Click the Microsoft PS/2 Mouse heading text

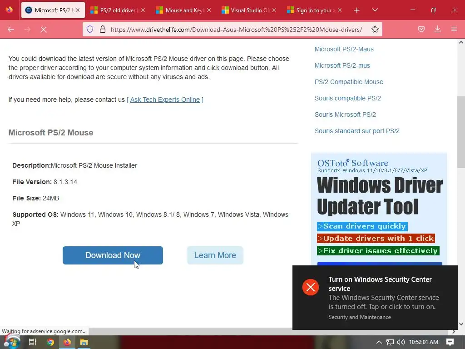point(51,133)
